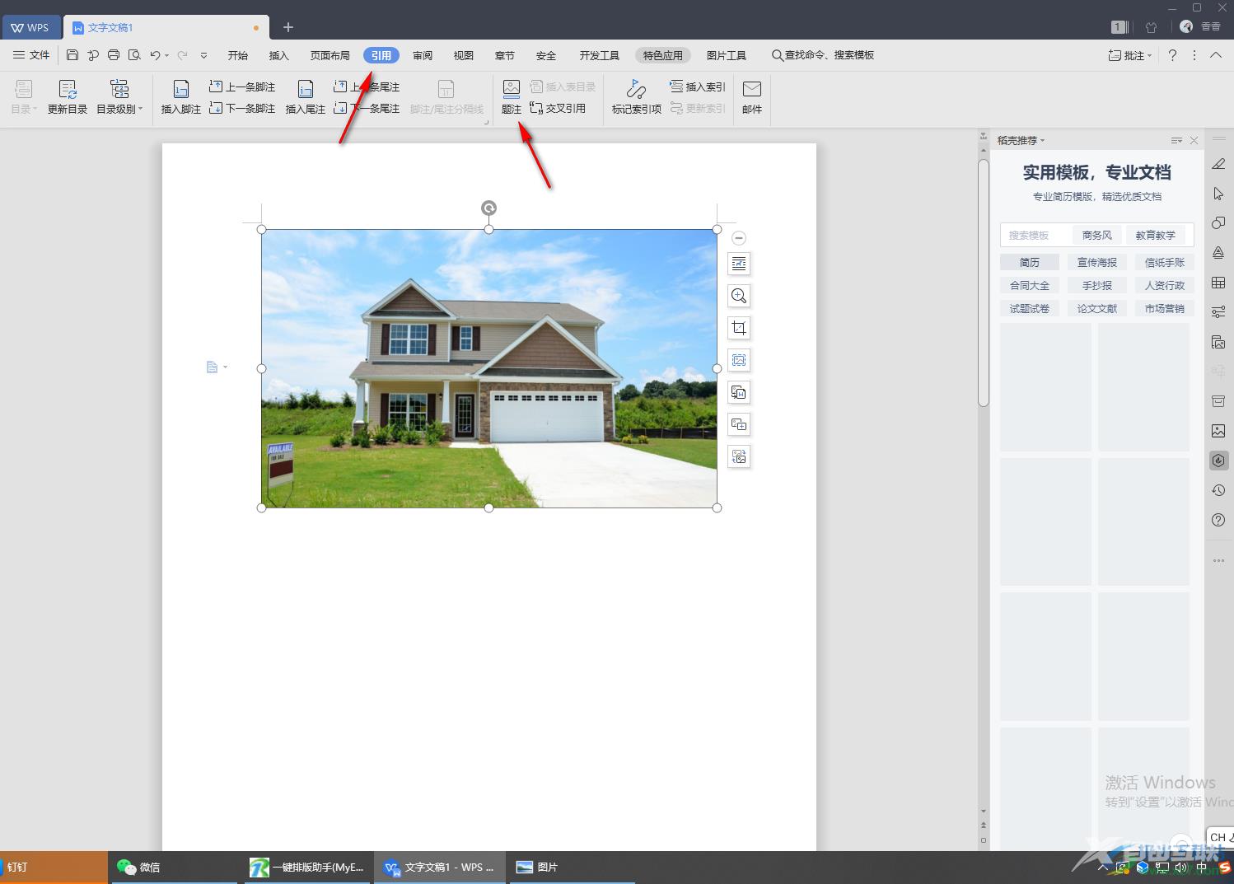This screenshot has width=1234, height=884.
Task: Open the 特色应用 tab
Action: (x=663, y=55)
